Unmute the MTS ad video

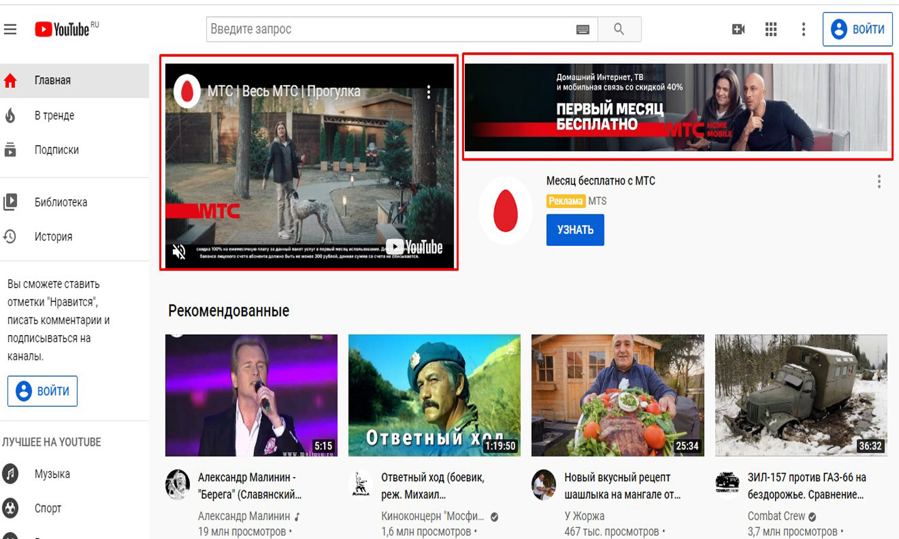click(179, 252)
